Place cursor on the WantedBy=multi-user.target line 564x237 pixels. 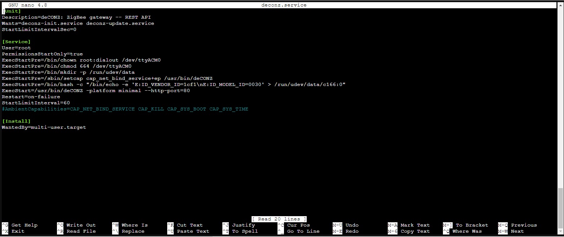[x=44, y=127]
